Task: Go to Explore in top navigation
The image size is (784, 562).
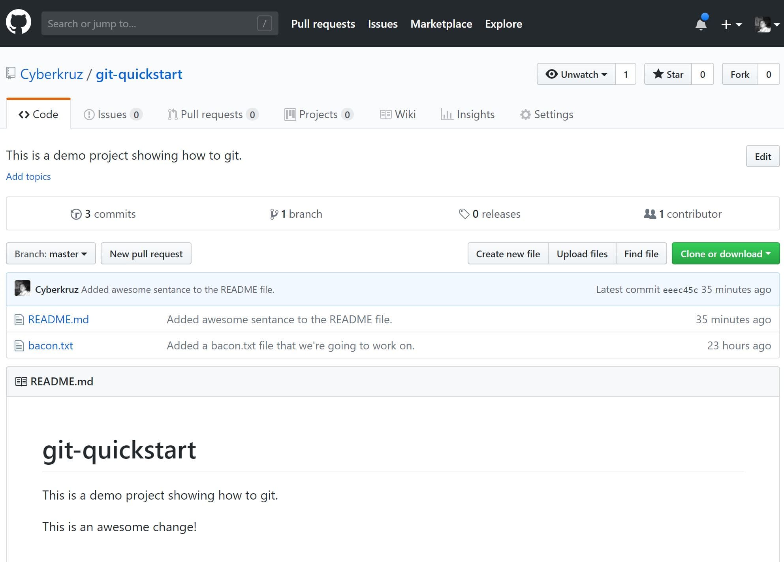Action: coord(504,24)
